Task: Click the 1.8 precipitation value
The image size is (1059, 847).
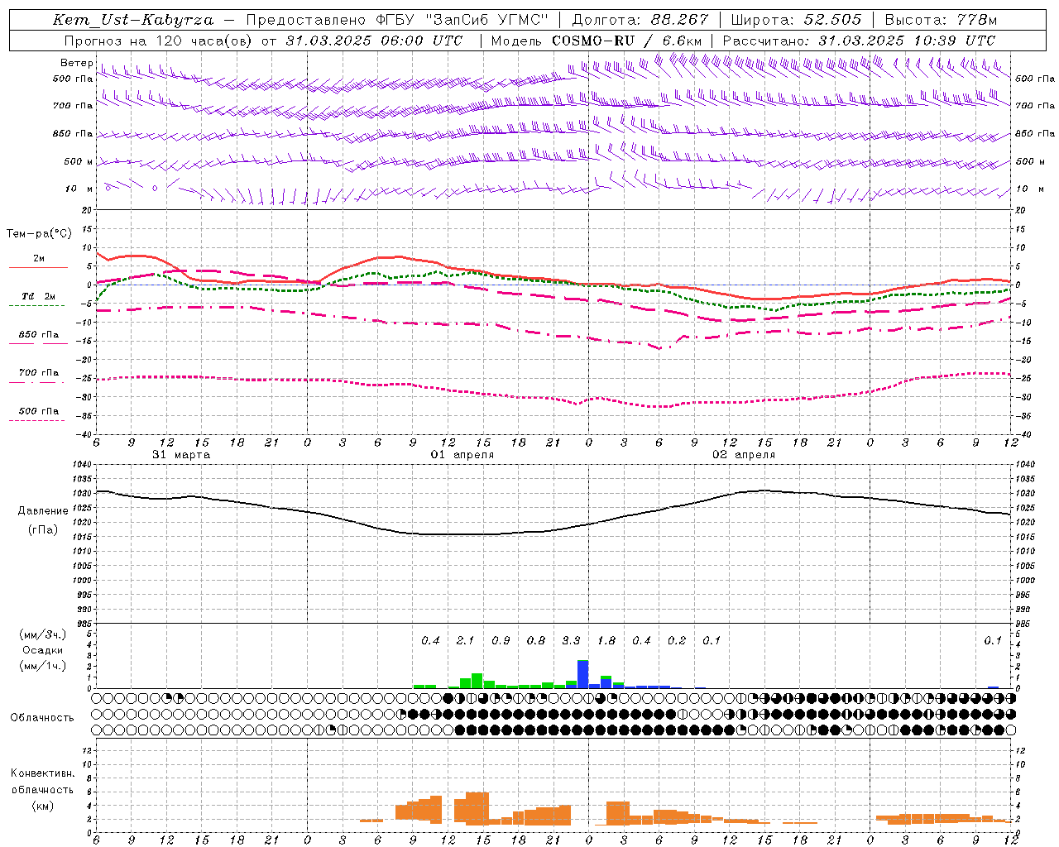Action: pos(606,641)
